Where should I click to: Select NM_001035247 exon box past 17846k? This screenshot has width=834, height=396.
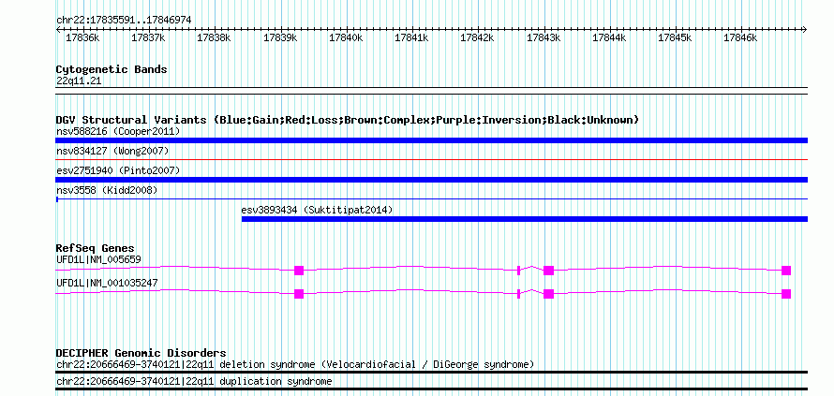click(x=786, y=294)
